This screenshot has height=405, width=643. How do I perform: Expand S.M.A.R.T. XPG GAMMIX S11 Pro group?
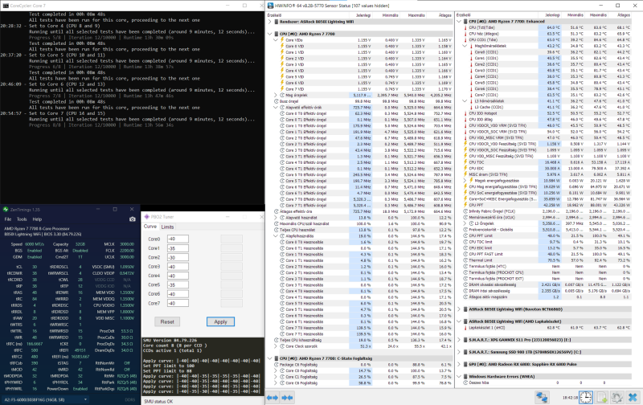point(459,340)
